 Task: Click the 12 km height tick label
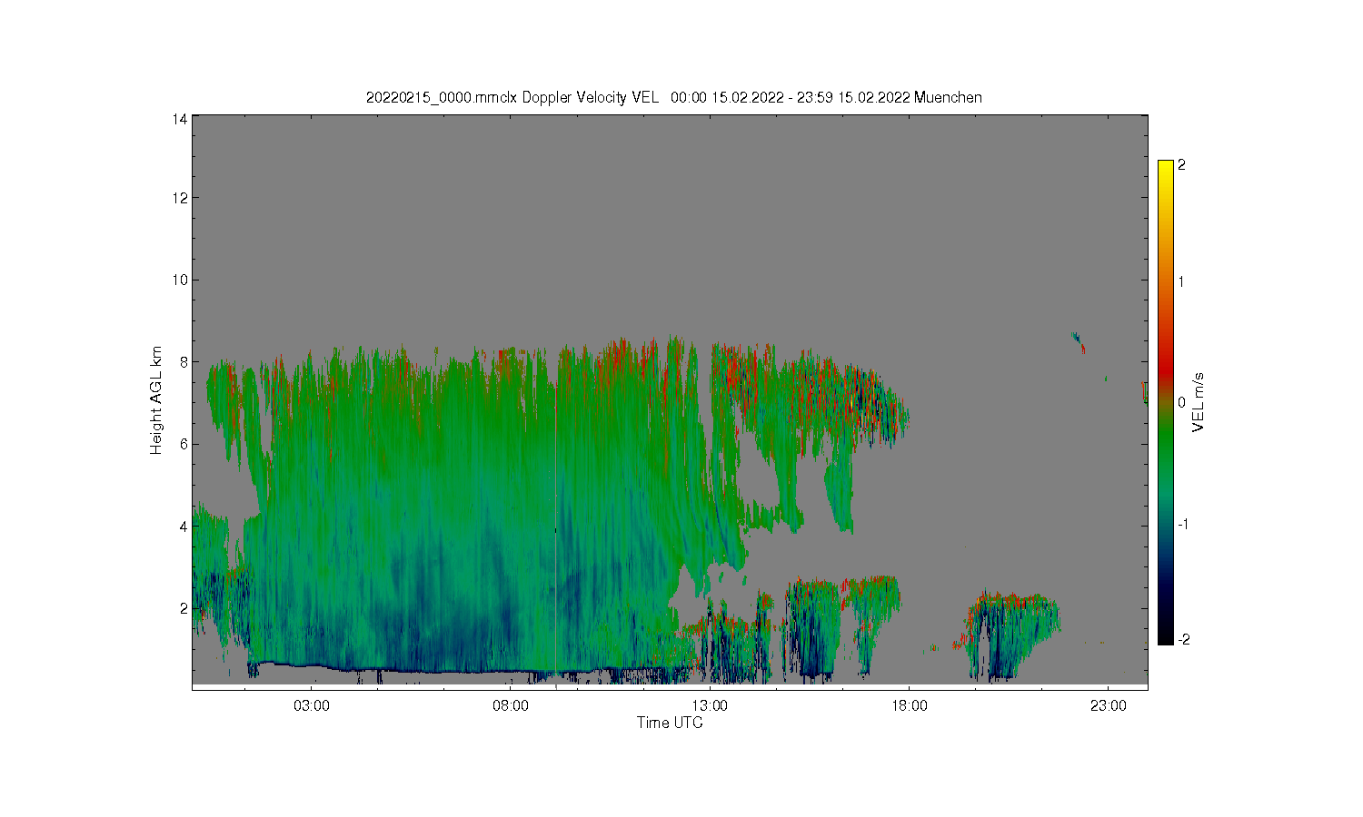click(181, 198)
